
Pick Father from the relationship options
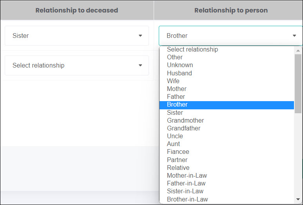pyautogui.click(x=227, y=96)
